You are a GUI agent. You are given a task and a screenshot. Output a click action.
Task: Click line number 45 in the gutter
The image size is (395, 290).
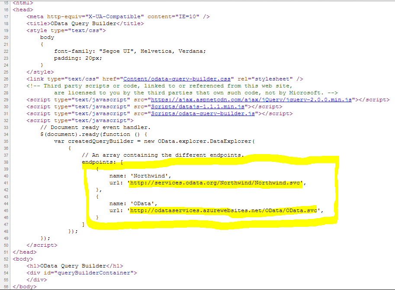pos(6,211)
